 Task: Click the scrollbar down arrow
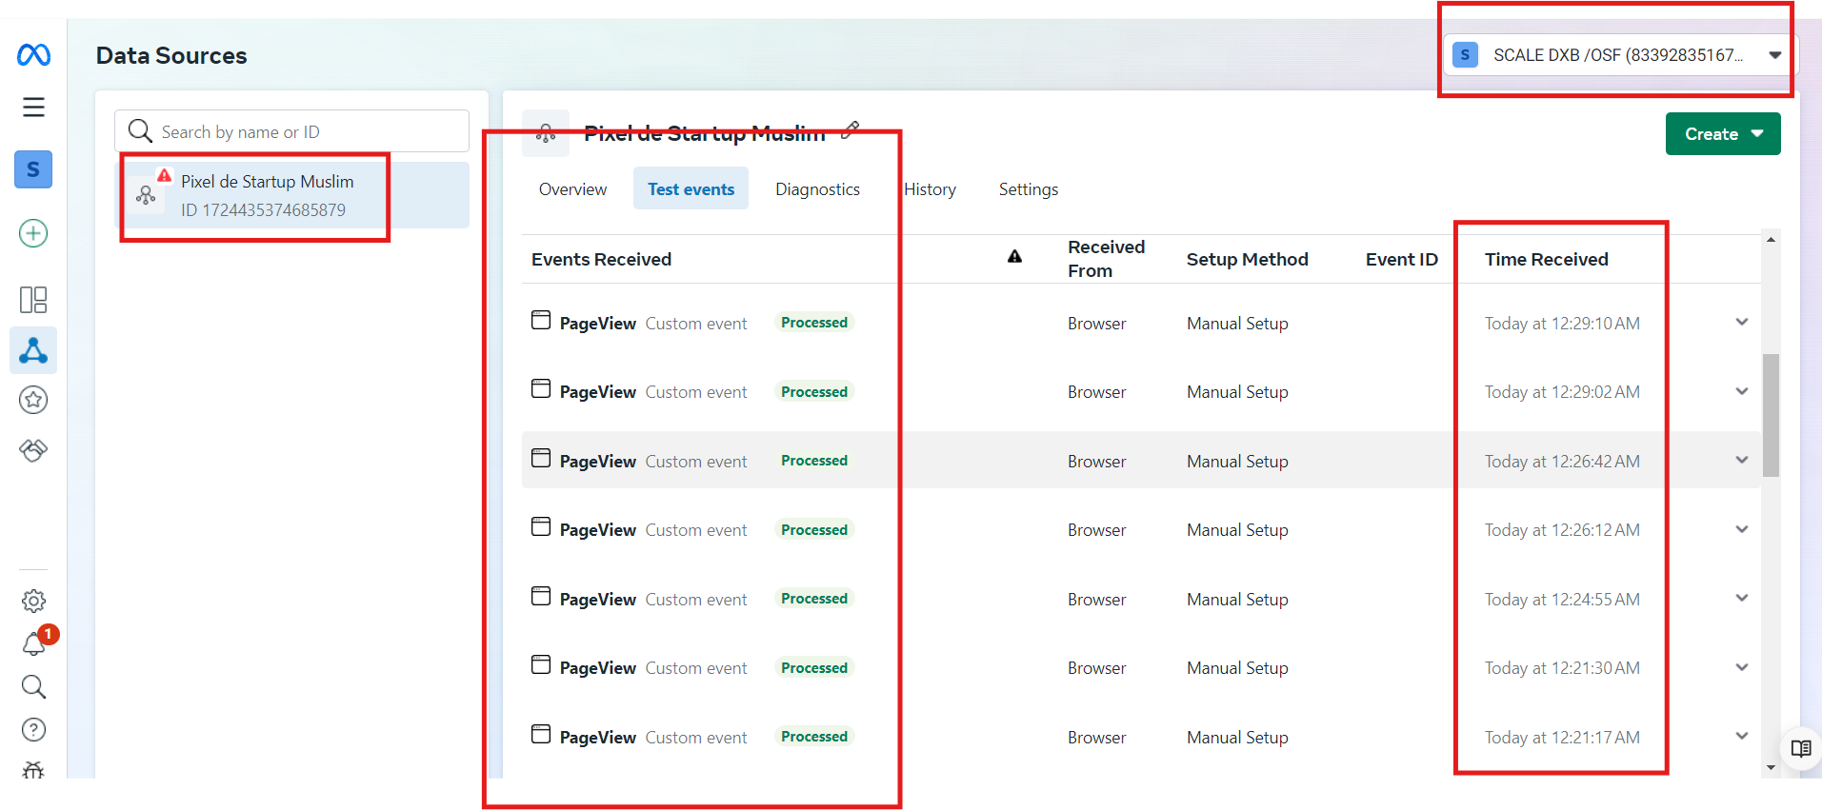click(1771, 767)
